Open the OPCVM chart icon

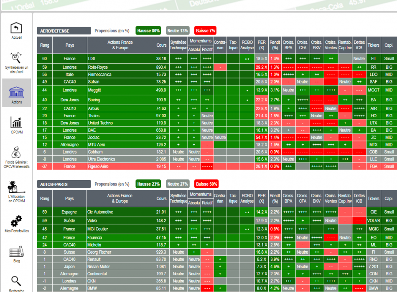click(x=16, y=123)
